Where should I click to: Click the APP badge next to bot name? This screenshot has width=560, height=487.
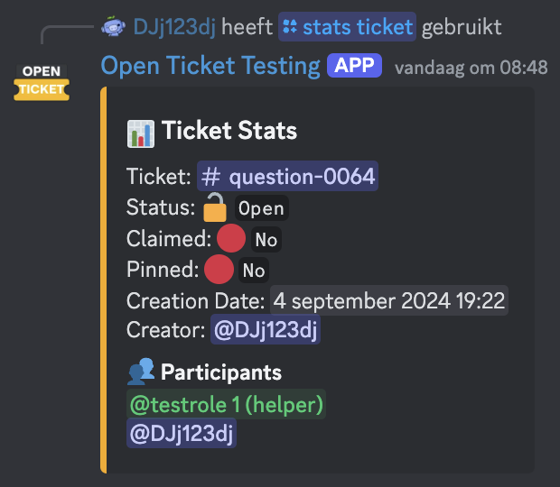click(x=354, y=65)
